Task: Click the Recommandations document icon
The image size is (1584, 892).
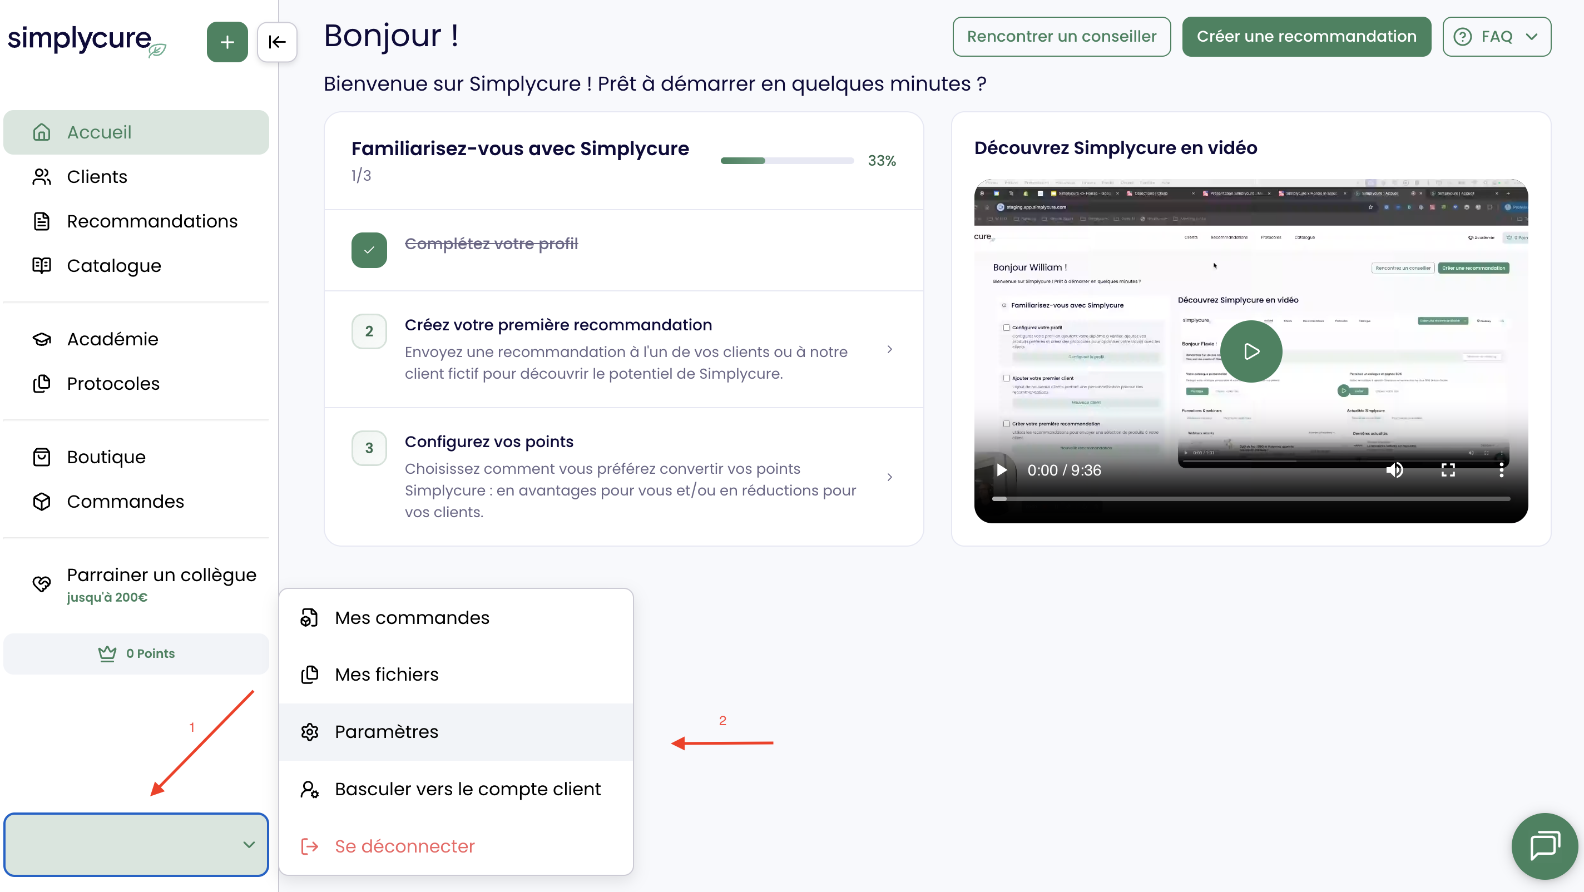Action: pyautogui.click(x=41, y=221)
